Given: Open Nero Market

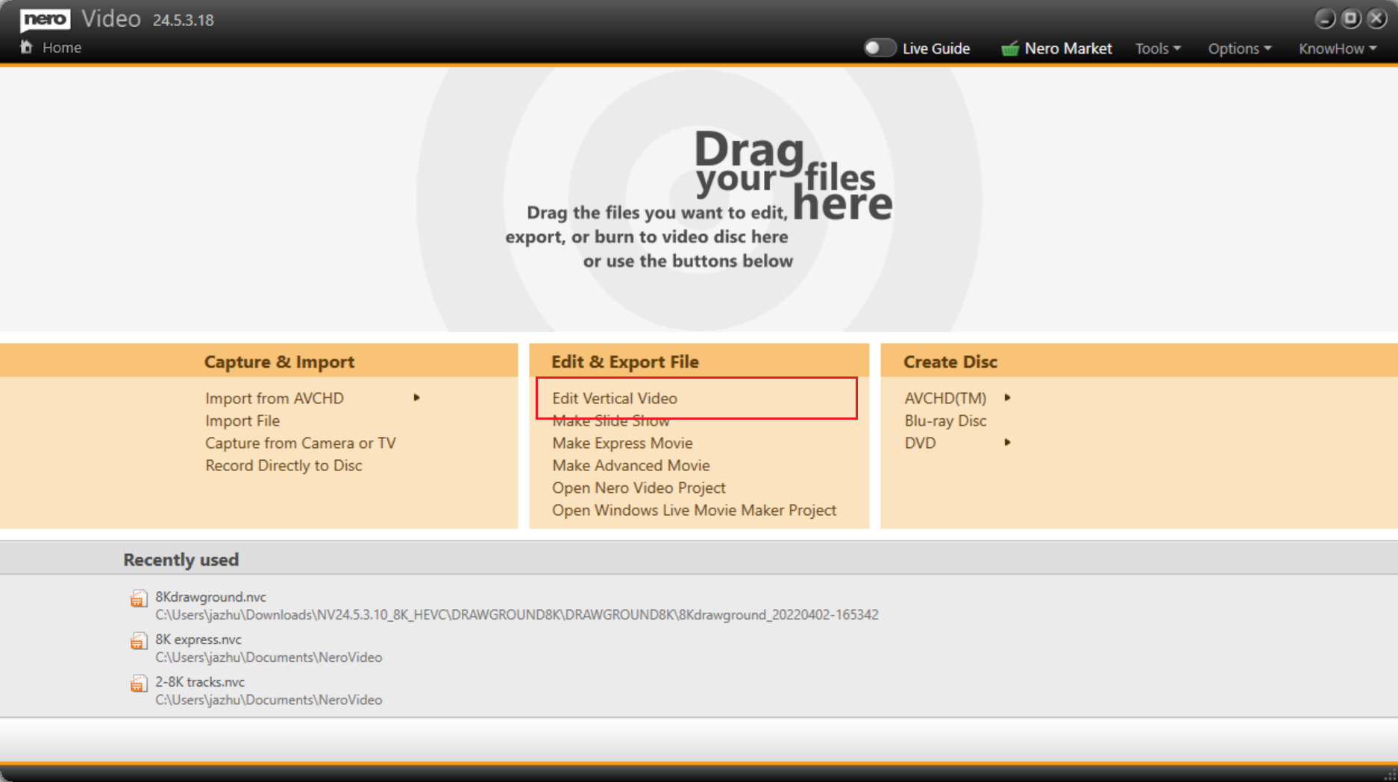Looking at the screenshot, I should 1068,48.
